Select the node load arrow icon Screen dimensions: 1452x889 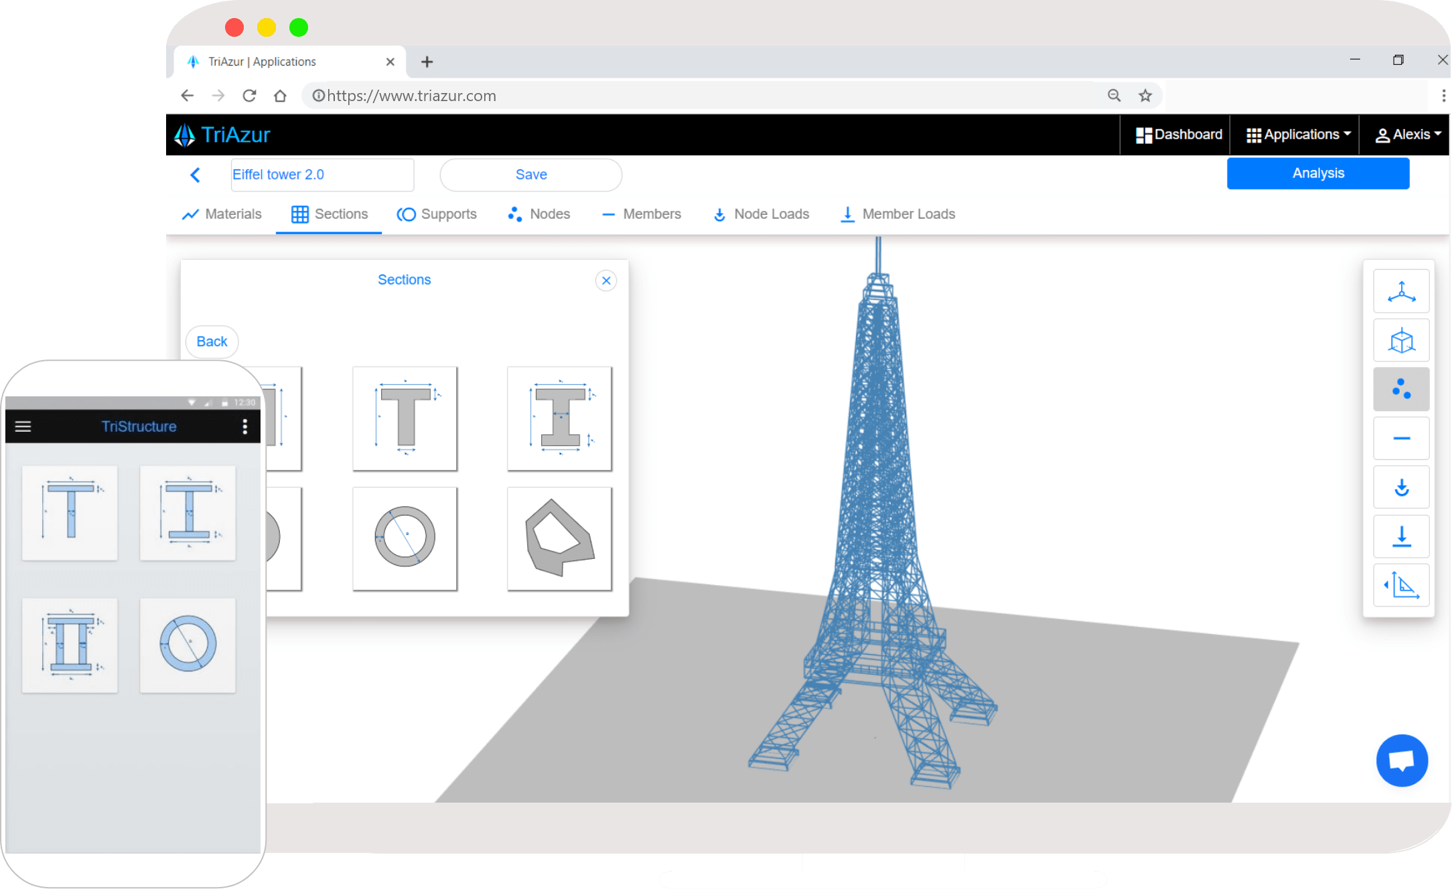click(1400, 487)
